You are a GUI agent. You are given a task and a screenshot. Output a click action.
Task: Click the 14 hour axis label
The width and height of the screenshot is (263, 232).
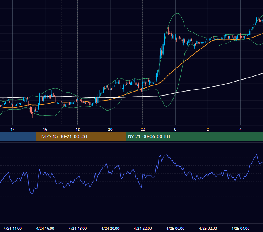pyautogui.click(x=13, y=130)
